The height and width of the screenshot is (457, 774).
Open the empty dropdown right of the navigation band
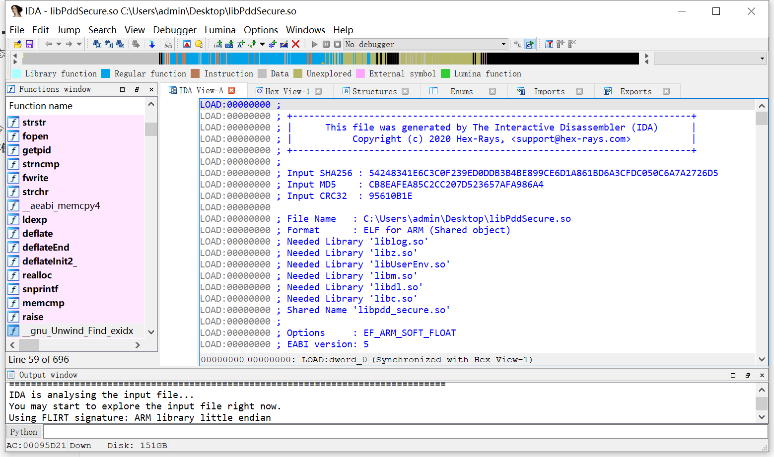[x=710, y=59]
